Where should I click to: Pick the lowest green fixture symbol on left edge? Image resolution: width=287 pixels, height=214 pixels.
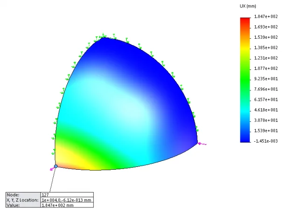point(54,152)
